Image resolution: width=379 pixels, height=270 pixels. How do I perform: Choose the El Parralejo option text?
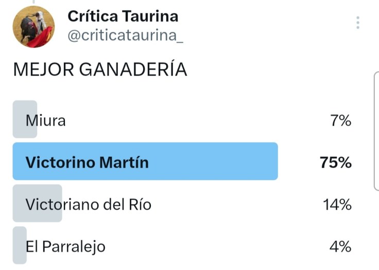66,246
